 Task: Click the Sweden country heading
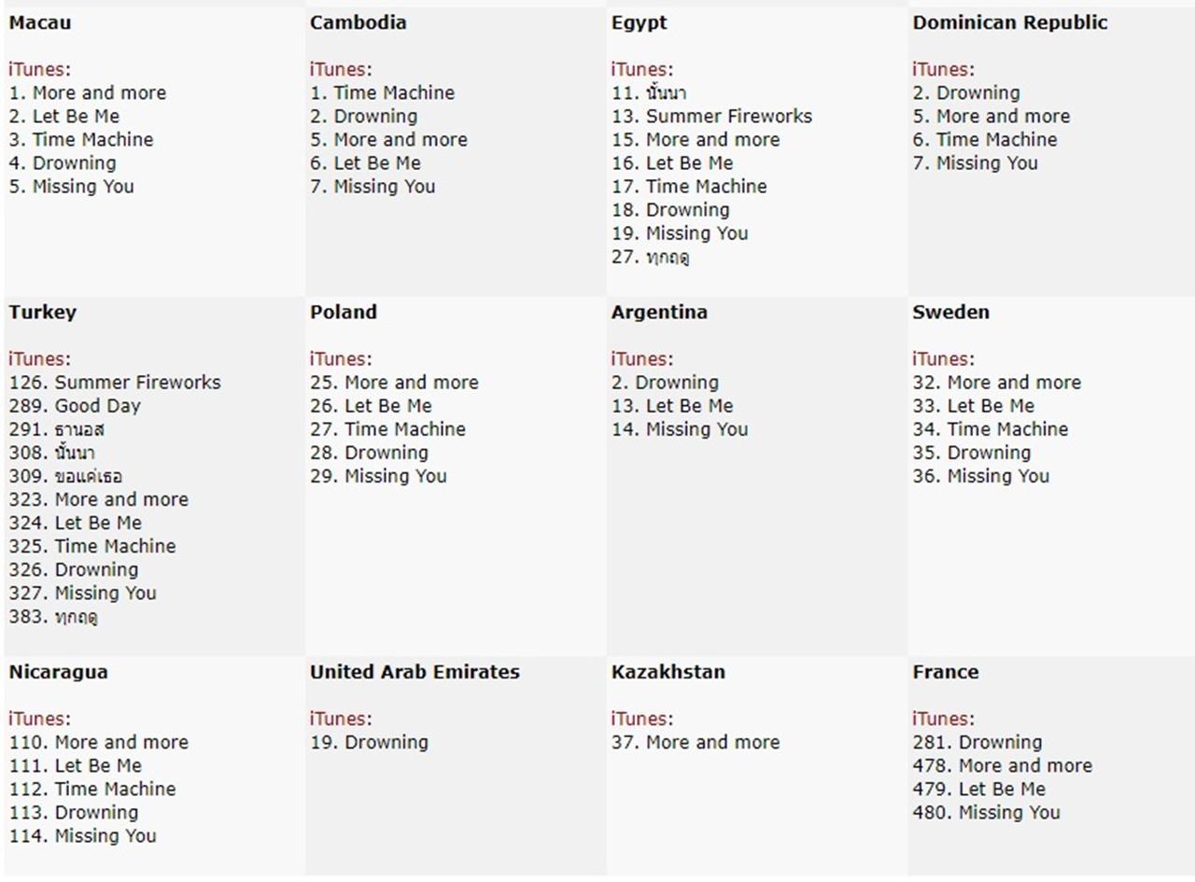950,312
